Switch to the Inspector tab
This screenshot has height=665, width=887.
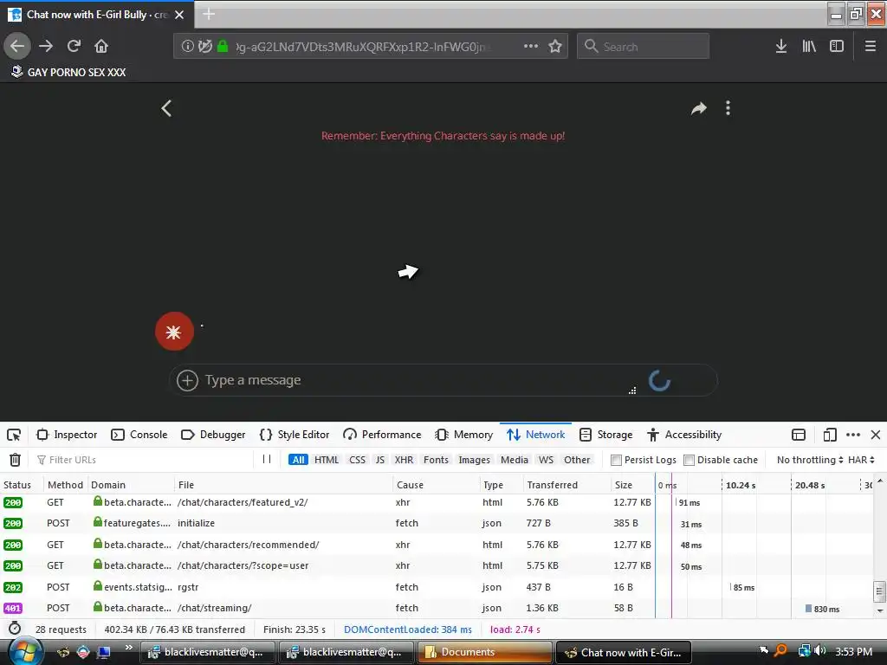coord(67,435)
